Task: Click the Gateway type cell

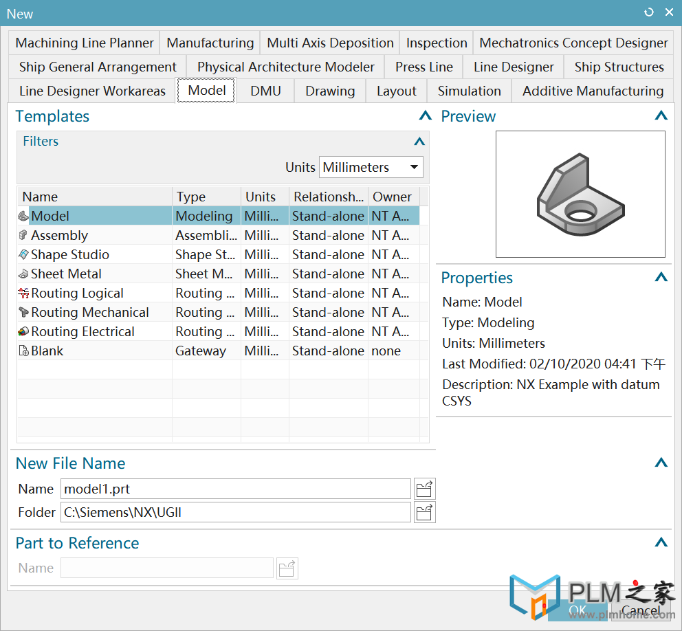Action: (x=207, y=351)
